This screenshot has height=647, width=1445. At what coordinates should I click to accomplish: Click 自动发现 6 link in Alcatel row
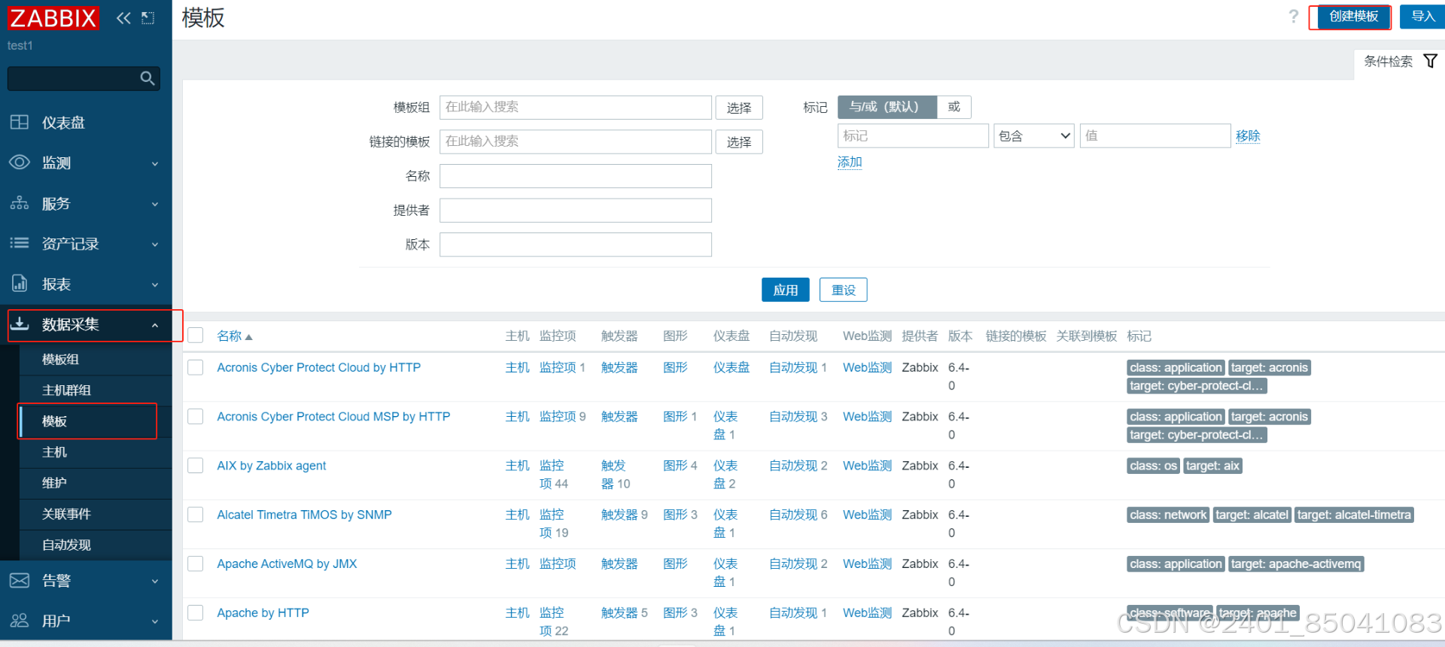point(798,515)
